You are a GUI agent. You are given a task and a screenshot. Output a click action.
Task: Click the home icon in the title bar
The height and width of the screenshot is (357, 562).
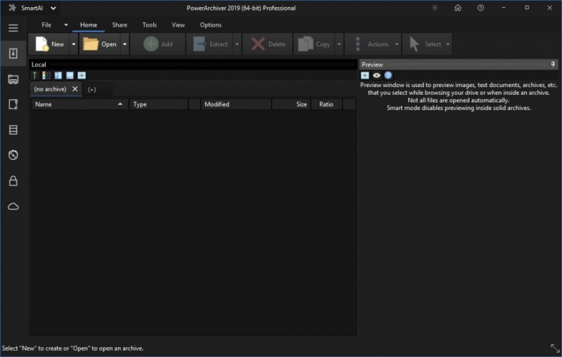tap(458, 8)
